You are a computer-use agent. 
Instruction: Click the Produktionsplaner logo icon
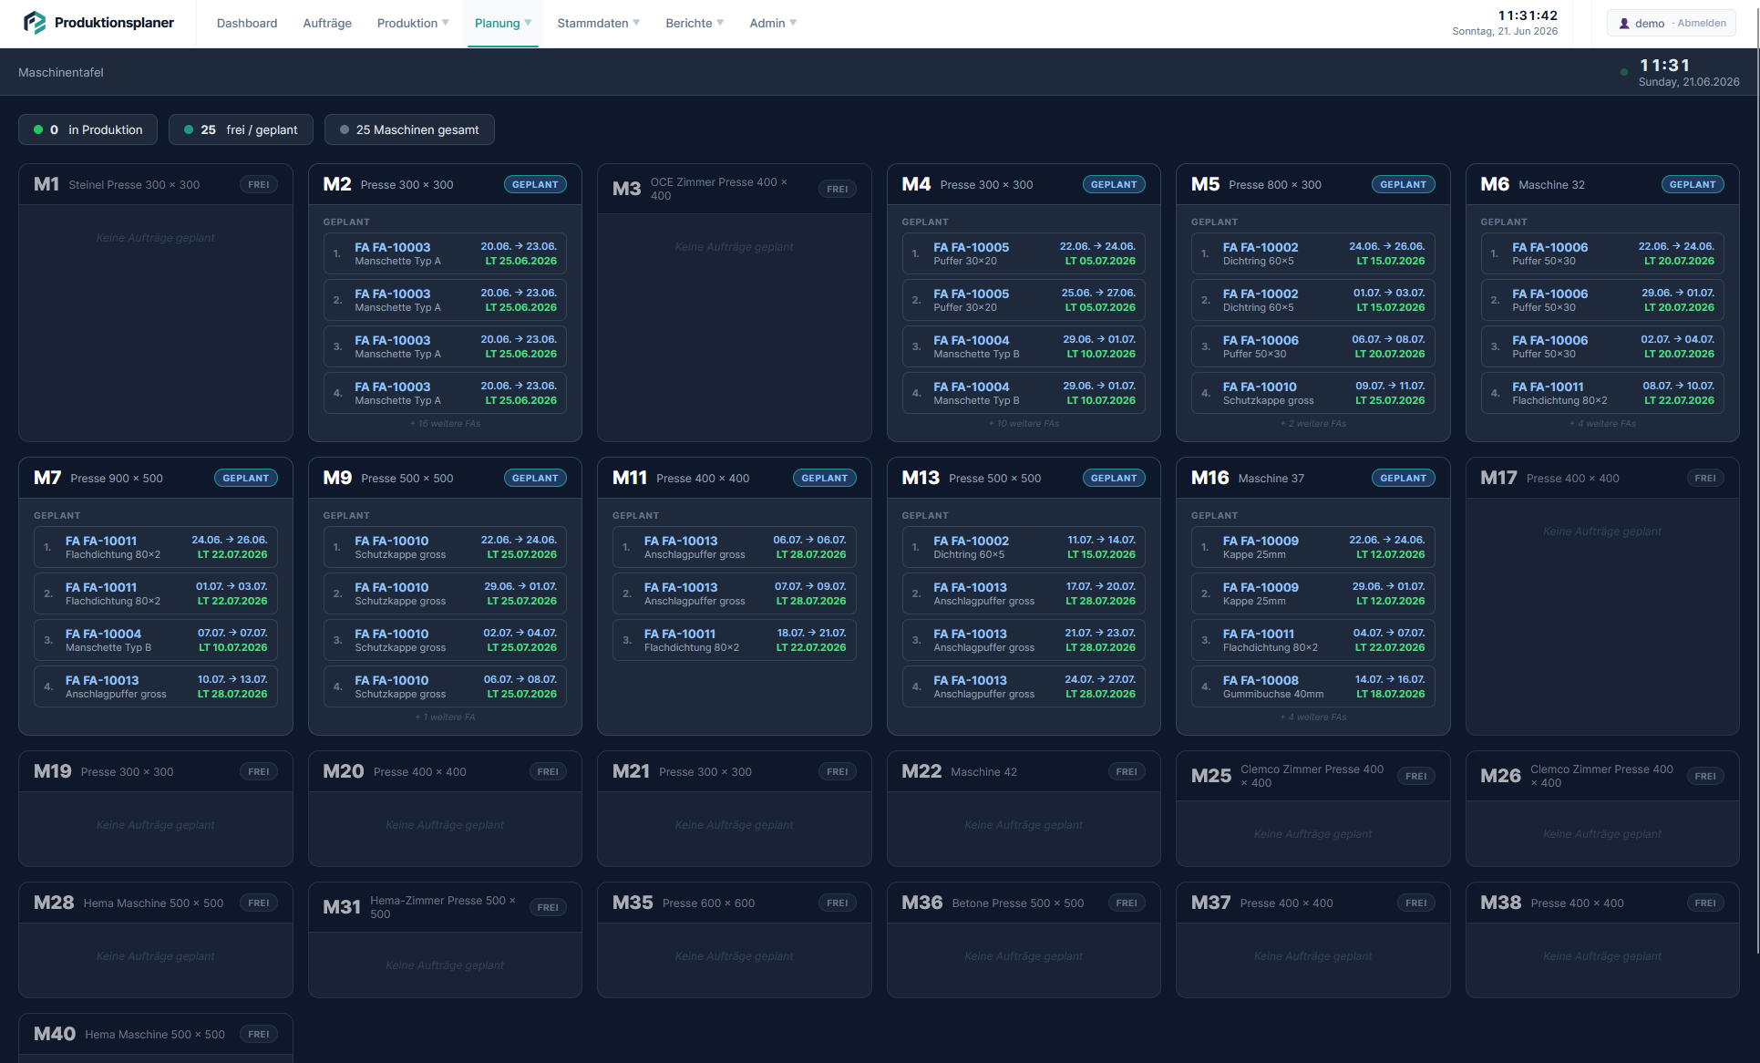(x=35, y=23)
